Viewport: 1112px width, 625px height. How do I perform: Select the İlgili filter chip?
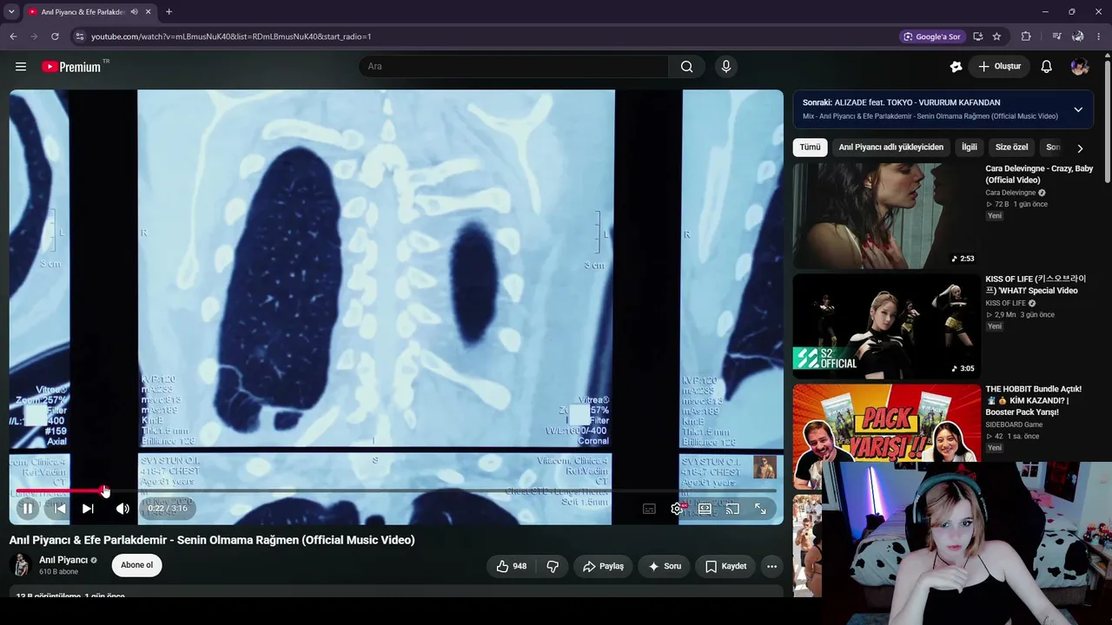click(970, 148)
